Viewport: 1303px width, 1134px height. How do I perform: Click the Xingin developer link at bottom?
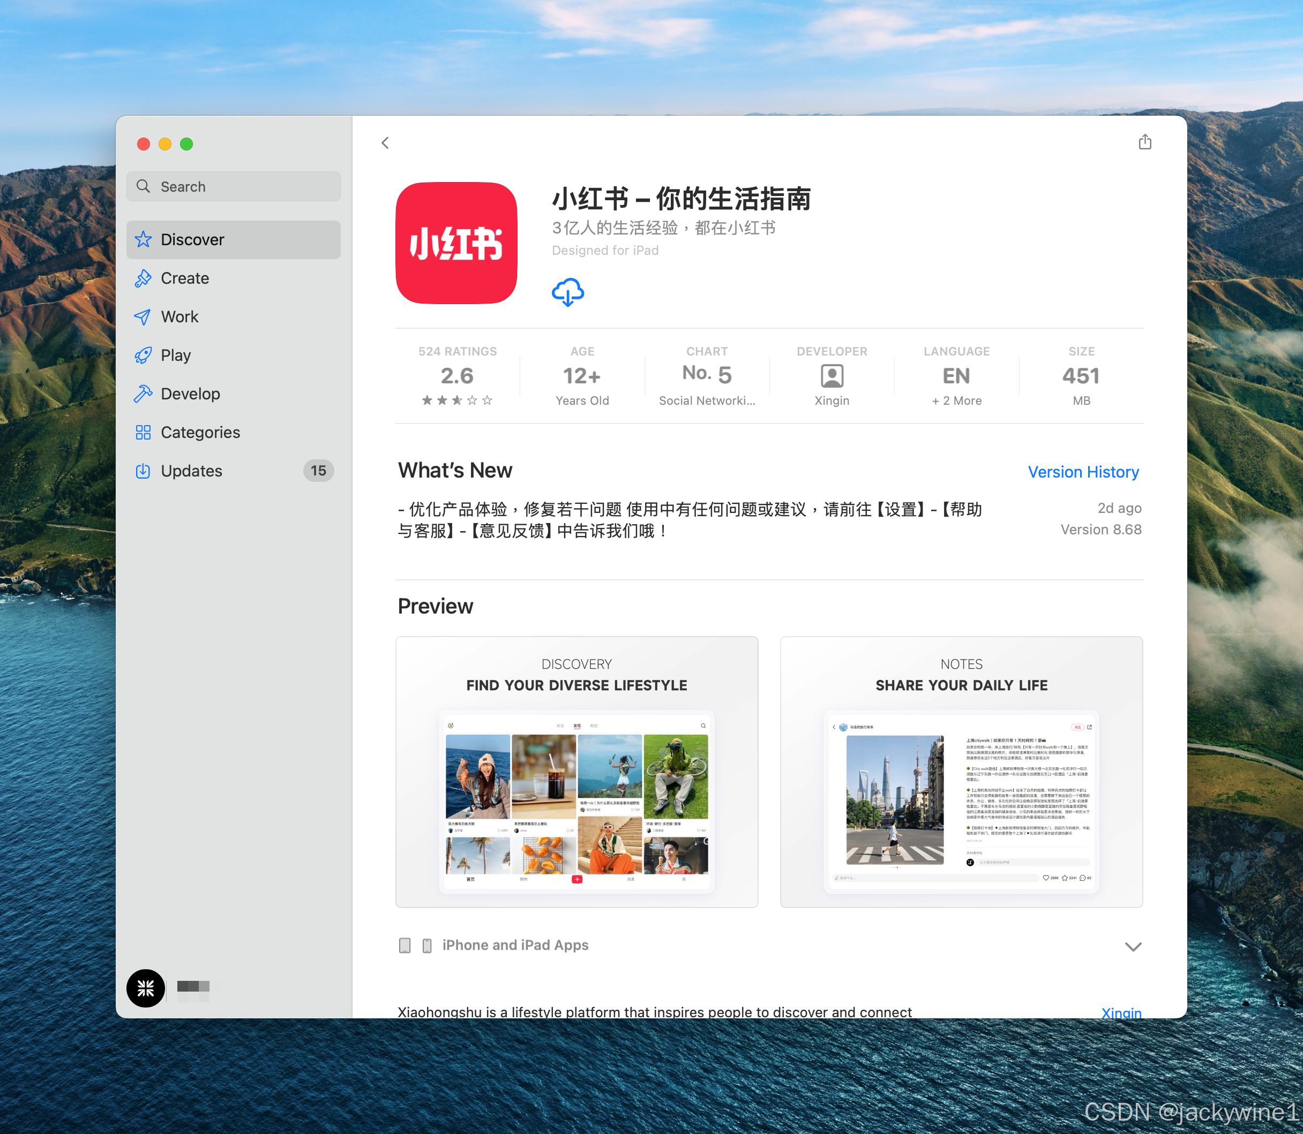(x=1121, y=1012)
